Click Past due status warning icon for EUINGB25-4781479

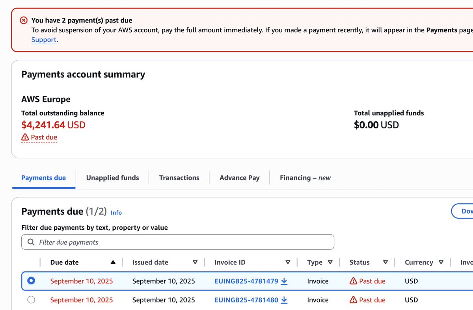coord(354,281)
